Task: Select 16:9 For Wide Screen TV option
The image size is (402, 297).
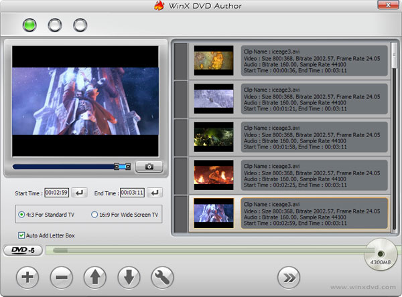Action: 94,215
